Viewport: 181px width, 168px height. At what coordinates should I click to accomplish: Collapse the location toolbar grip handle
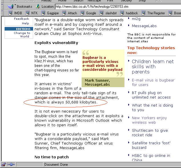(2, 7)
